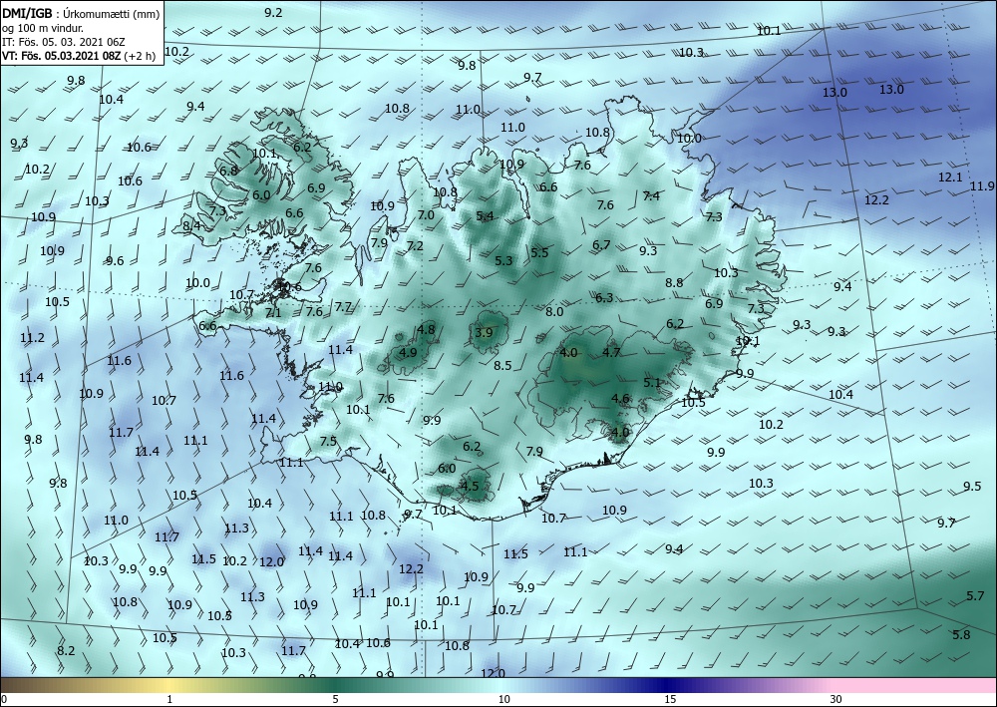Viewport: 997px width, 707px height.
Task: Click the '30' tick label on the color scale
Action: [835, 699]
